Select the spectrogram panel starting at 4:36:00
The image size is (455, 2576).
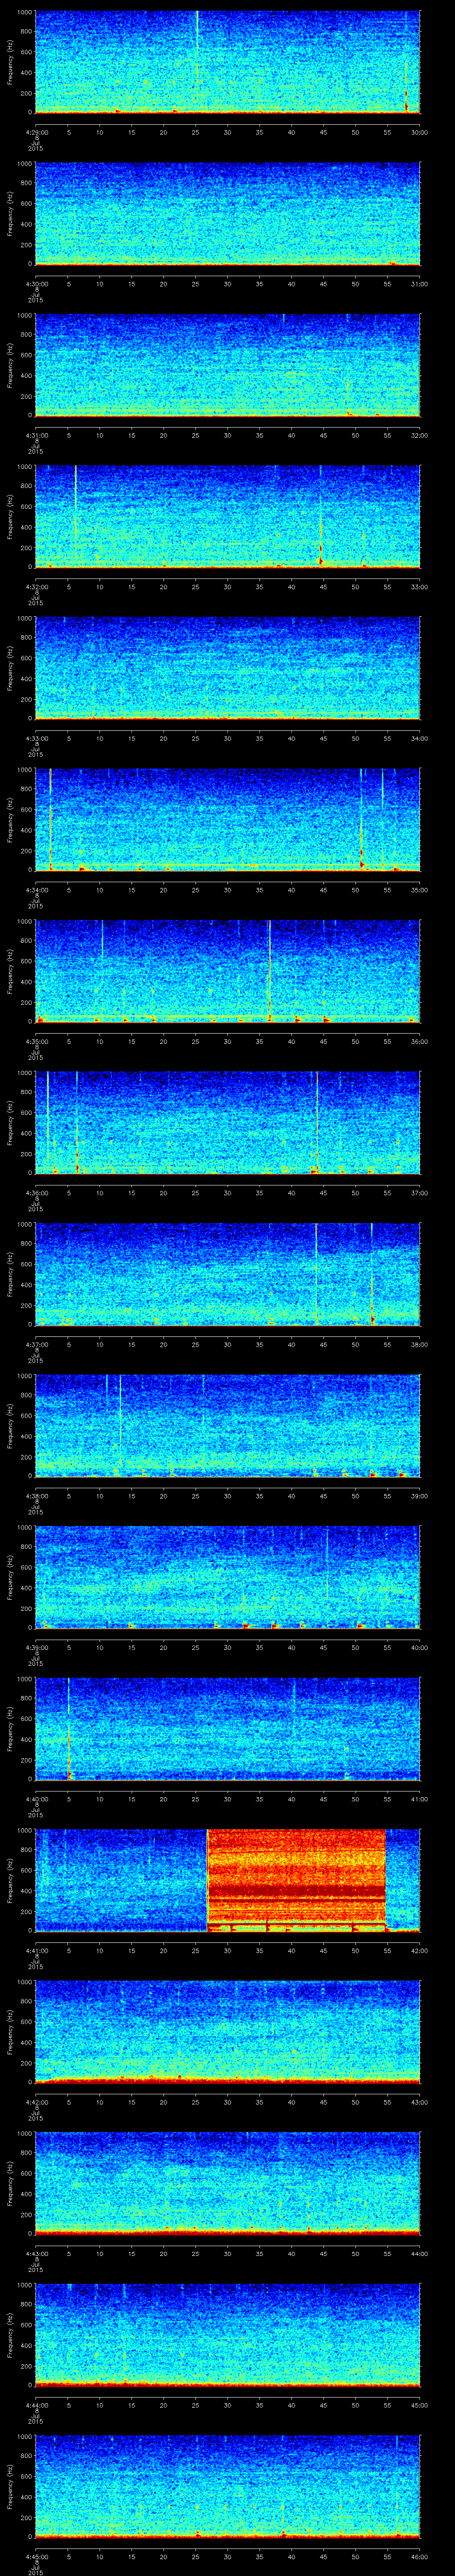point(227,1123)
